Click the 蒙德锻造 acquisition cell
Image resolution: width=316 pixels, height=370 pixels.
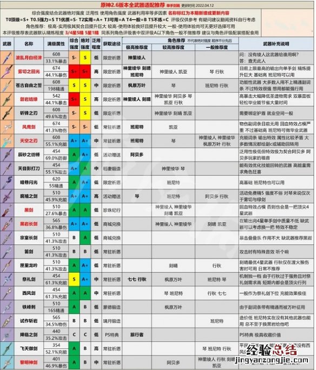111,307
